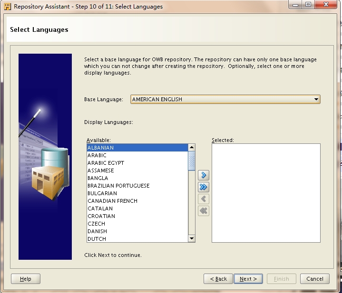This screenshot has width=342, height=293.
Task: Move selected language to Selected list
Action: pyautogui.click(x=204, y=175)
